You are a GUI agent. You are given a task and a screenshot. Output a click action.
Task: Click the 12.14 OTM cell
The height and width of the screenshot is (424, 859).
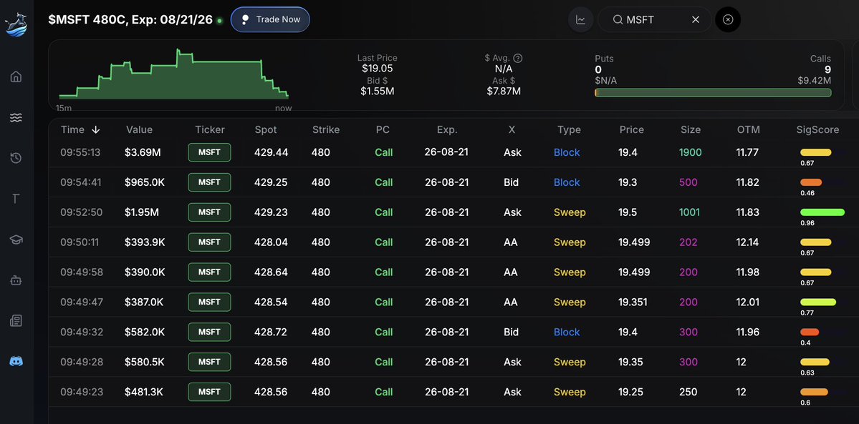coord(748,242)
